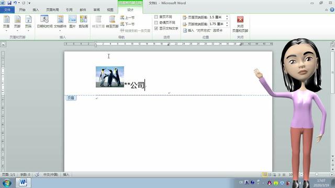
Task: Switch to the 页面布局 (Page Layout) tab
Action: tap(52, 10)
